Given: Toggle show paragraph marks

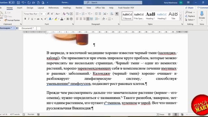Looking at the screenshot, I should tap(117, 14).
